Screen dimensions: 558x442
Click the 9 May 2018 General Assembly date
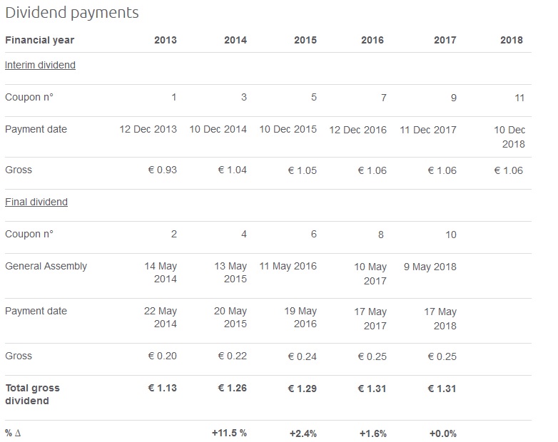(x=430, y=267)
